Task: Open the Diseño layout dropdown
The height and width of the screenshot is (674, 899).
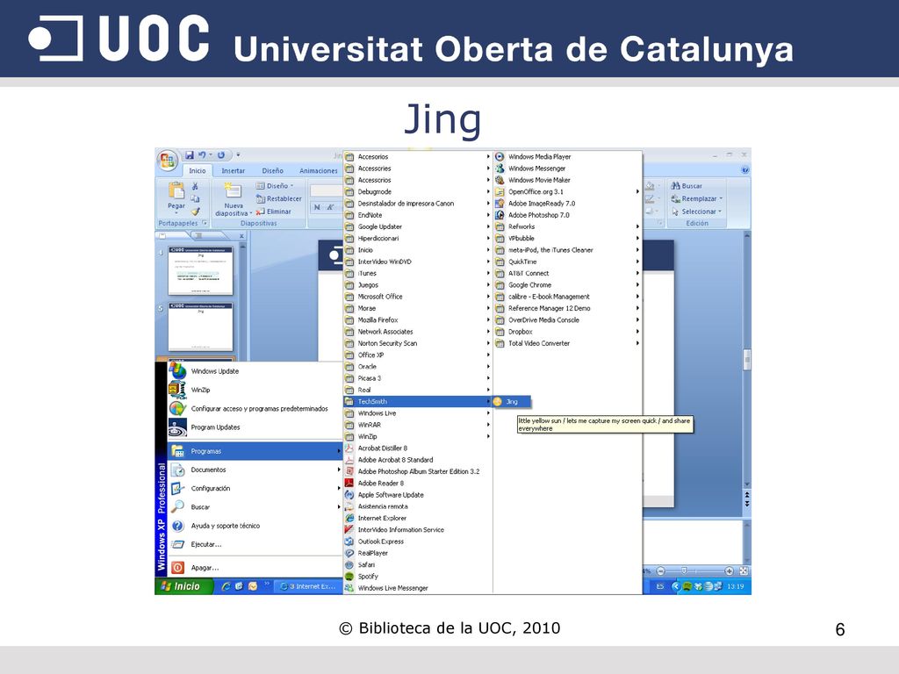Action: tap(275, 186)
